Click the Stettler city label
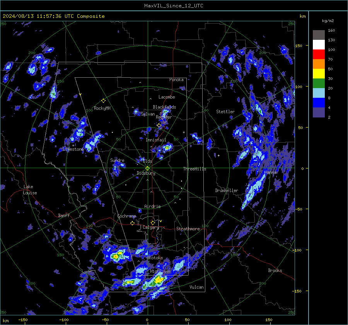This screenshot has height=325, width=348. 225,112
